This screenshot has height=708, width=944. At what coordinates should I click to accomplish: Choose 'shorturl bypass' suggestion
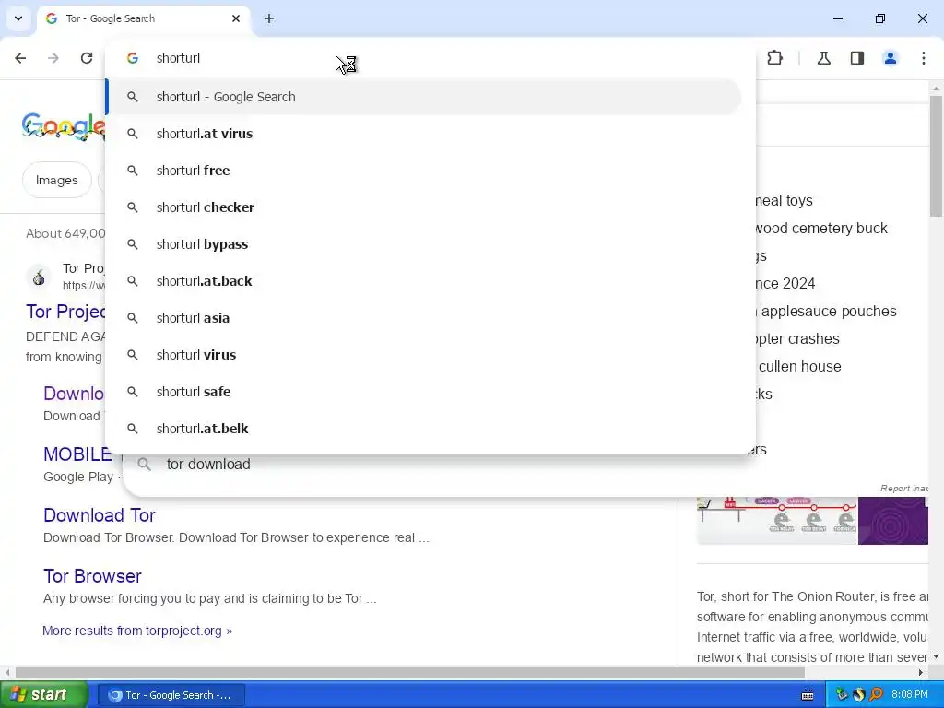tap(424, 244)
